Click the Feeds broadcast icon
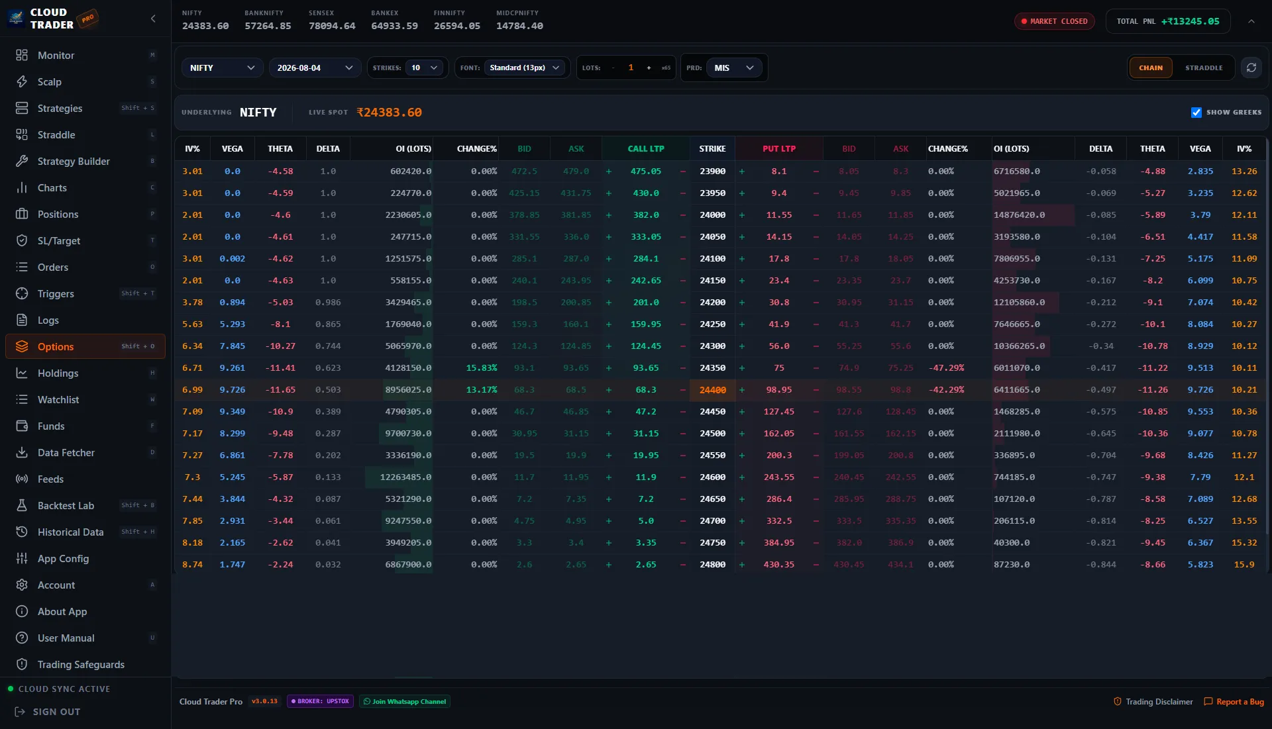This screenshot has width=1272, height=729. point(22,479)
